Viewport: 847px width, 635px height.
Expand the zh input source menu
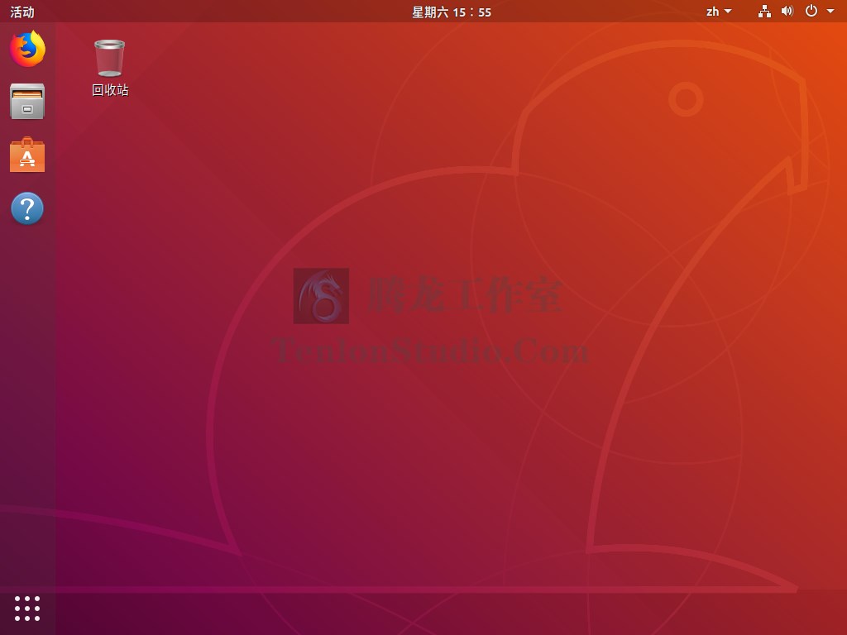[x=719, y=12]
